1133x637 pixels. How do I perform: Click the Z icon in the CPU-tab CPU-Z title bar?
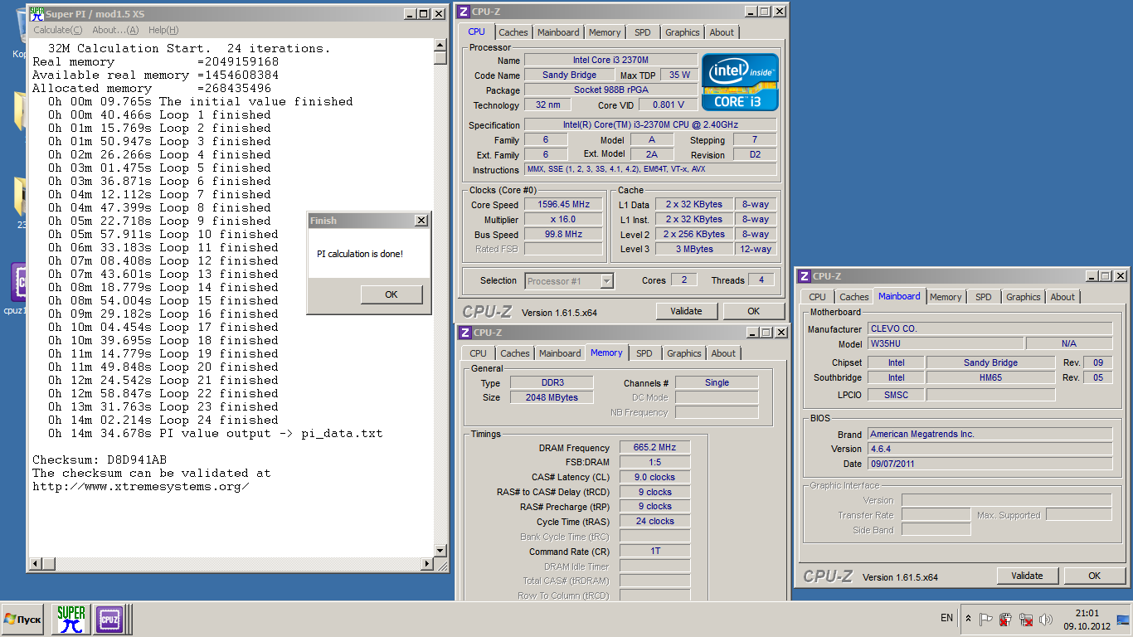pyautogui.click(x=464, y=12)
